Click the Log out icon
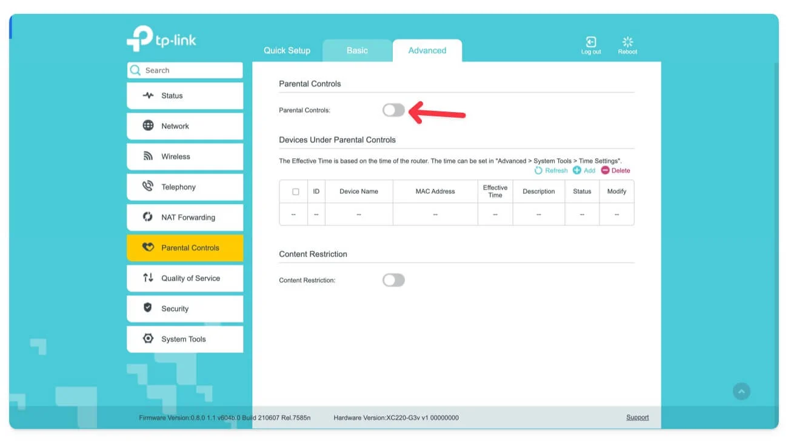This screenshot has height=443, width=788. [590, 42]
